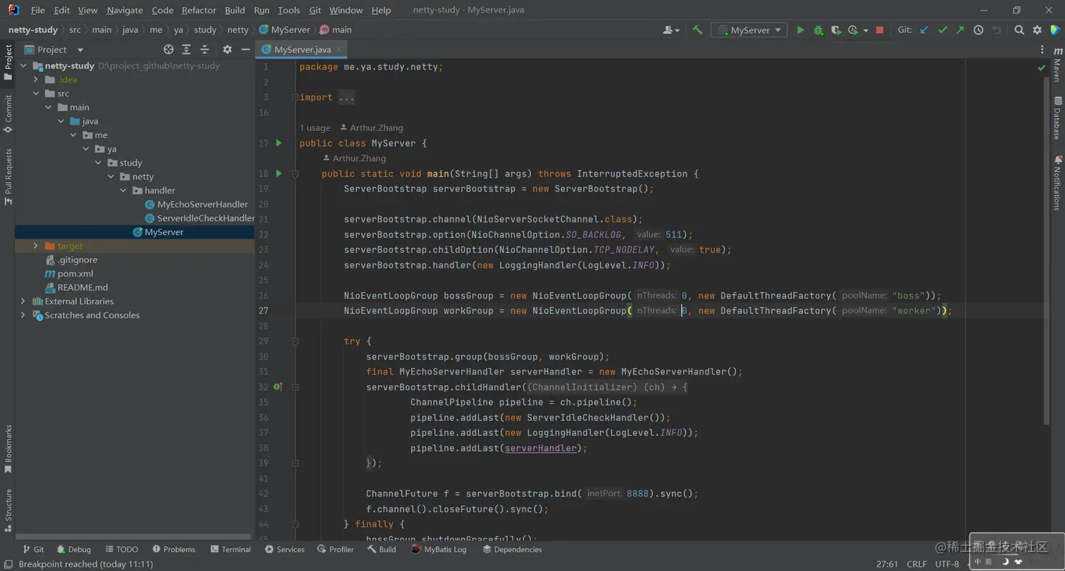
Task: Open the Dependencies tool window
Action: pos(511,549)
